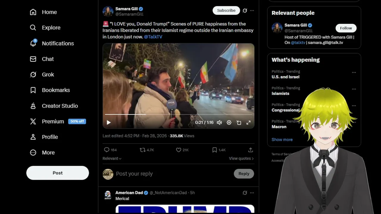
Task: Open more options for U.S. and Israel trend
Action: [x=354, y=73]
